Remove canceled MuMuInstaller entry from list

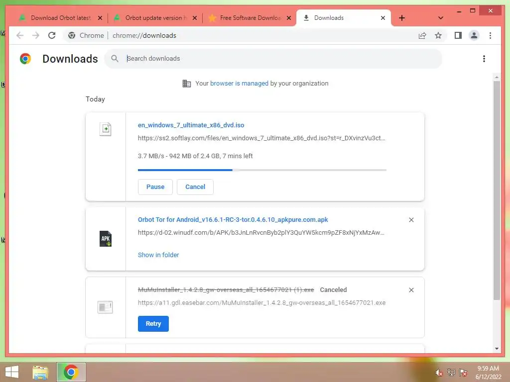pos(411,290)
